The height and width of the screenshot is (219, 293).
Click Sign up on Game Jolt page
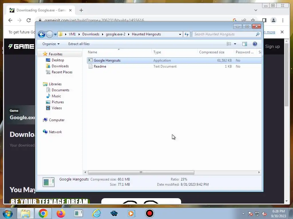pos(272,46)
